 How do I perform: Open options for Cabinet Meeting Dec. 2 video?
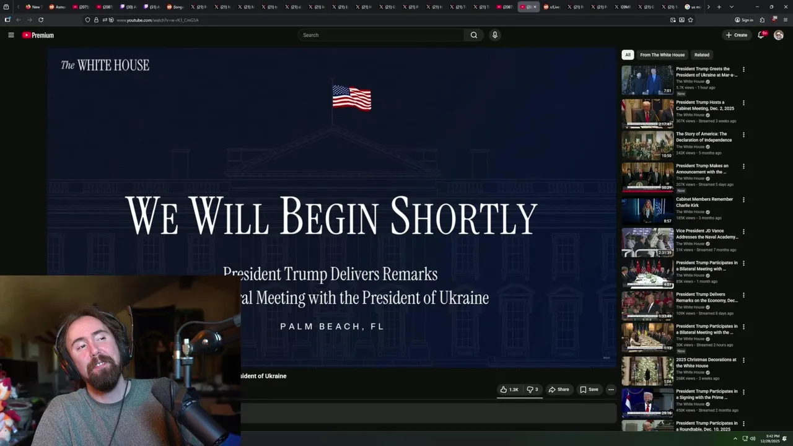[743, 103]
